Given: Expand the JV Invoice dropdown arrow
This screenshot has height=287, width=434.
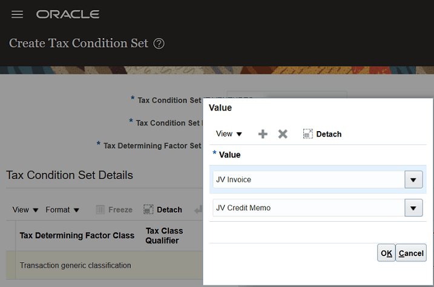Looking at the screenshot, I should point(413,179).
